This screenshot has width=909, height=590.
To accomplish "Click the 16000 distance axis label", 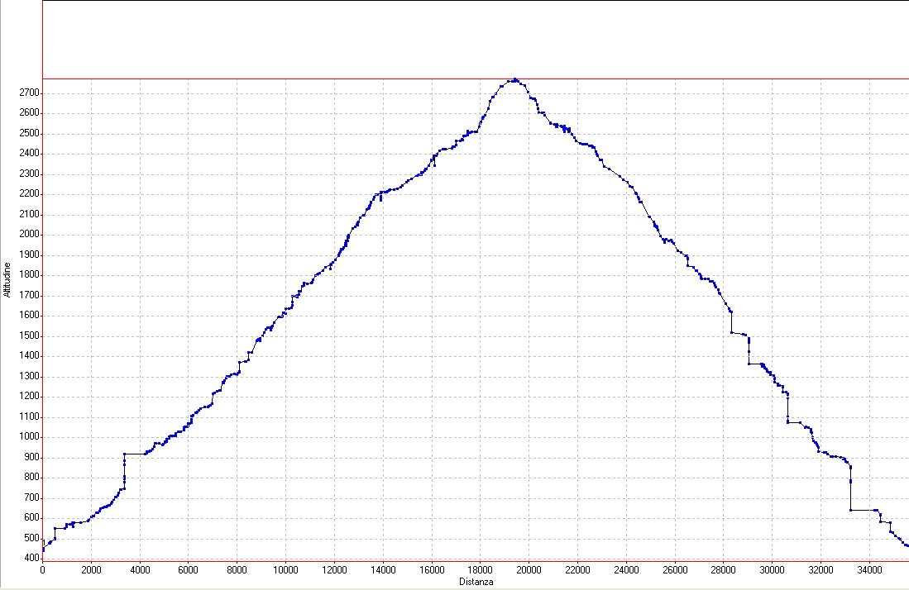I will [x=431, y=569].
